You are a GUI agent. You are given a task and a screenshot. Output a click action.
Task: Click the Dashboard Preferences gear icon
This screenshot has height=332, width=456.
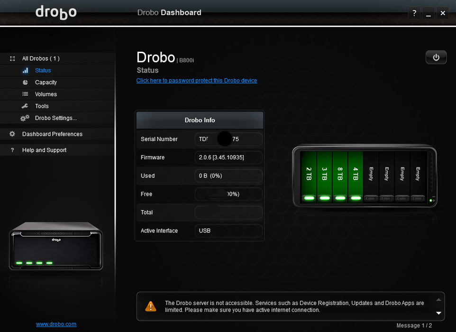(12, 134)
